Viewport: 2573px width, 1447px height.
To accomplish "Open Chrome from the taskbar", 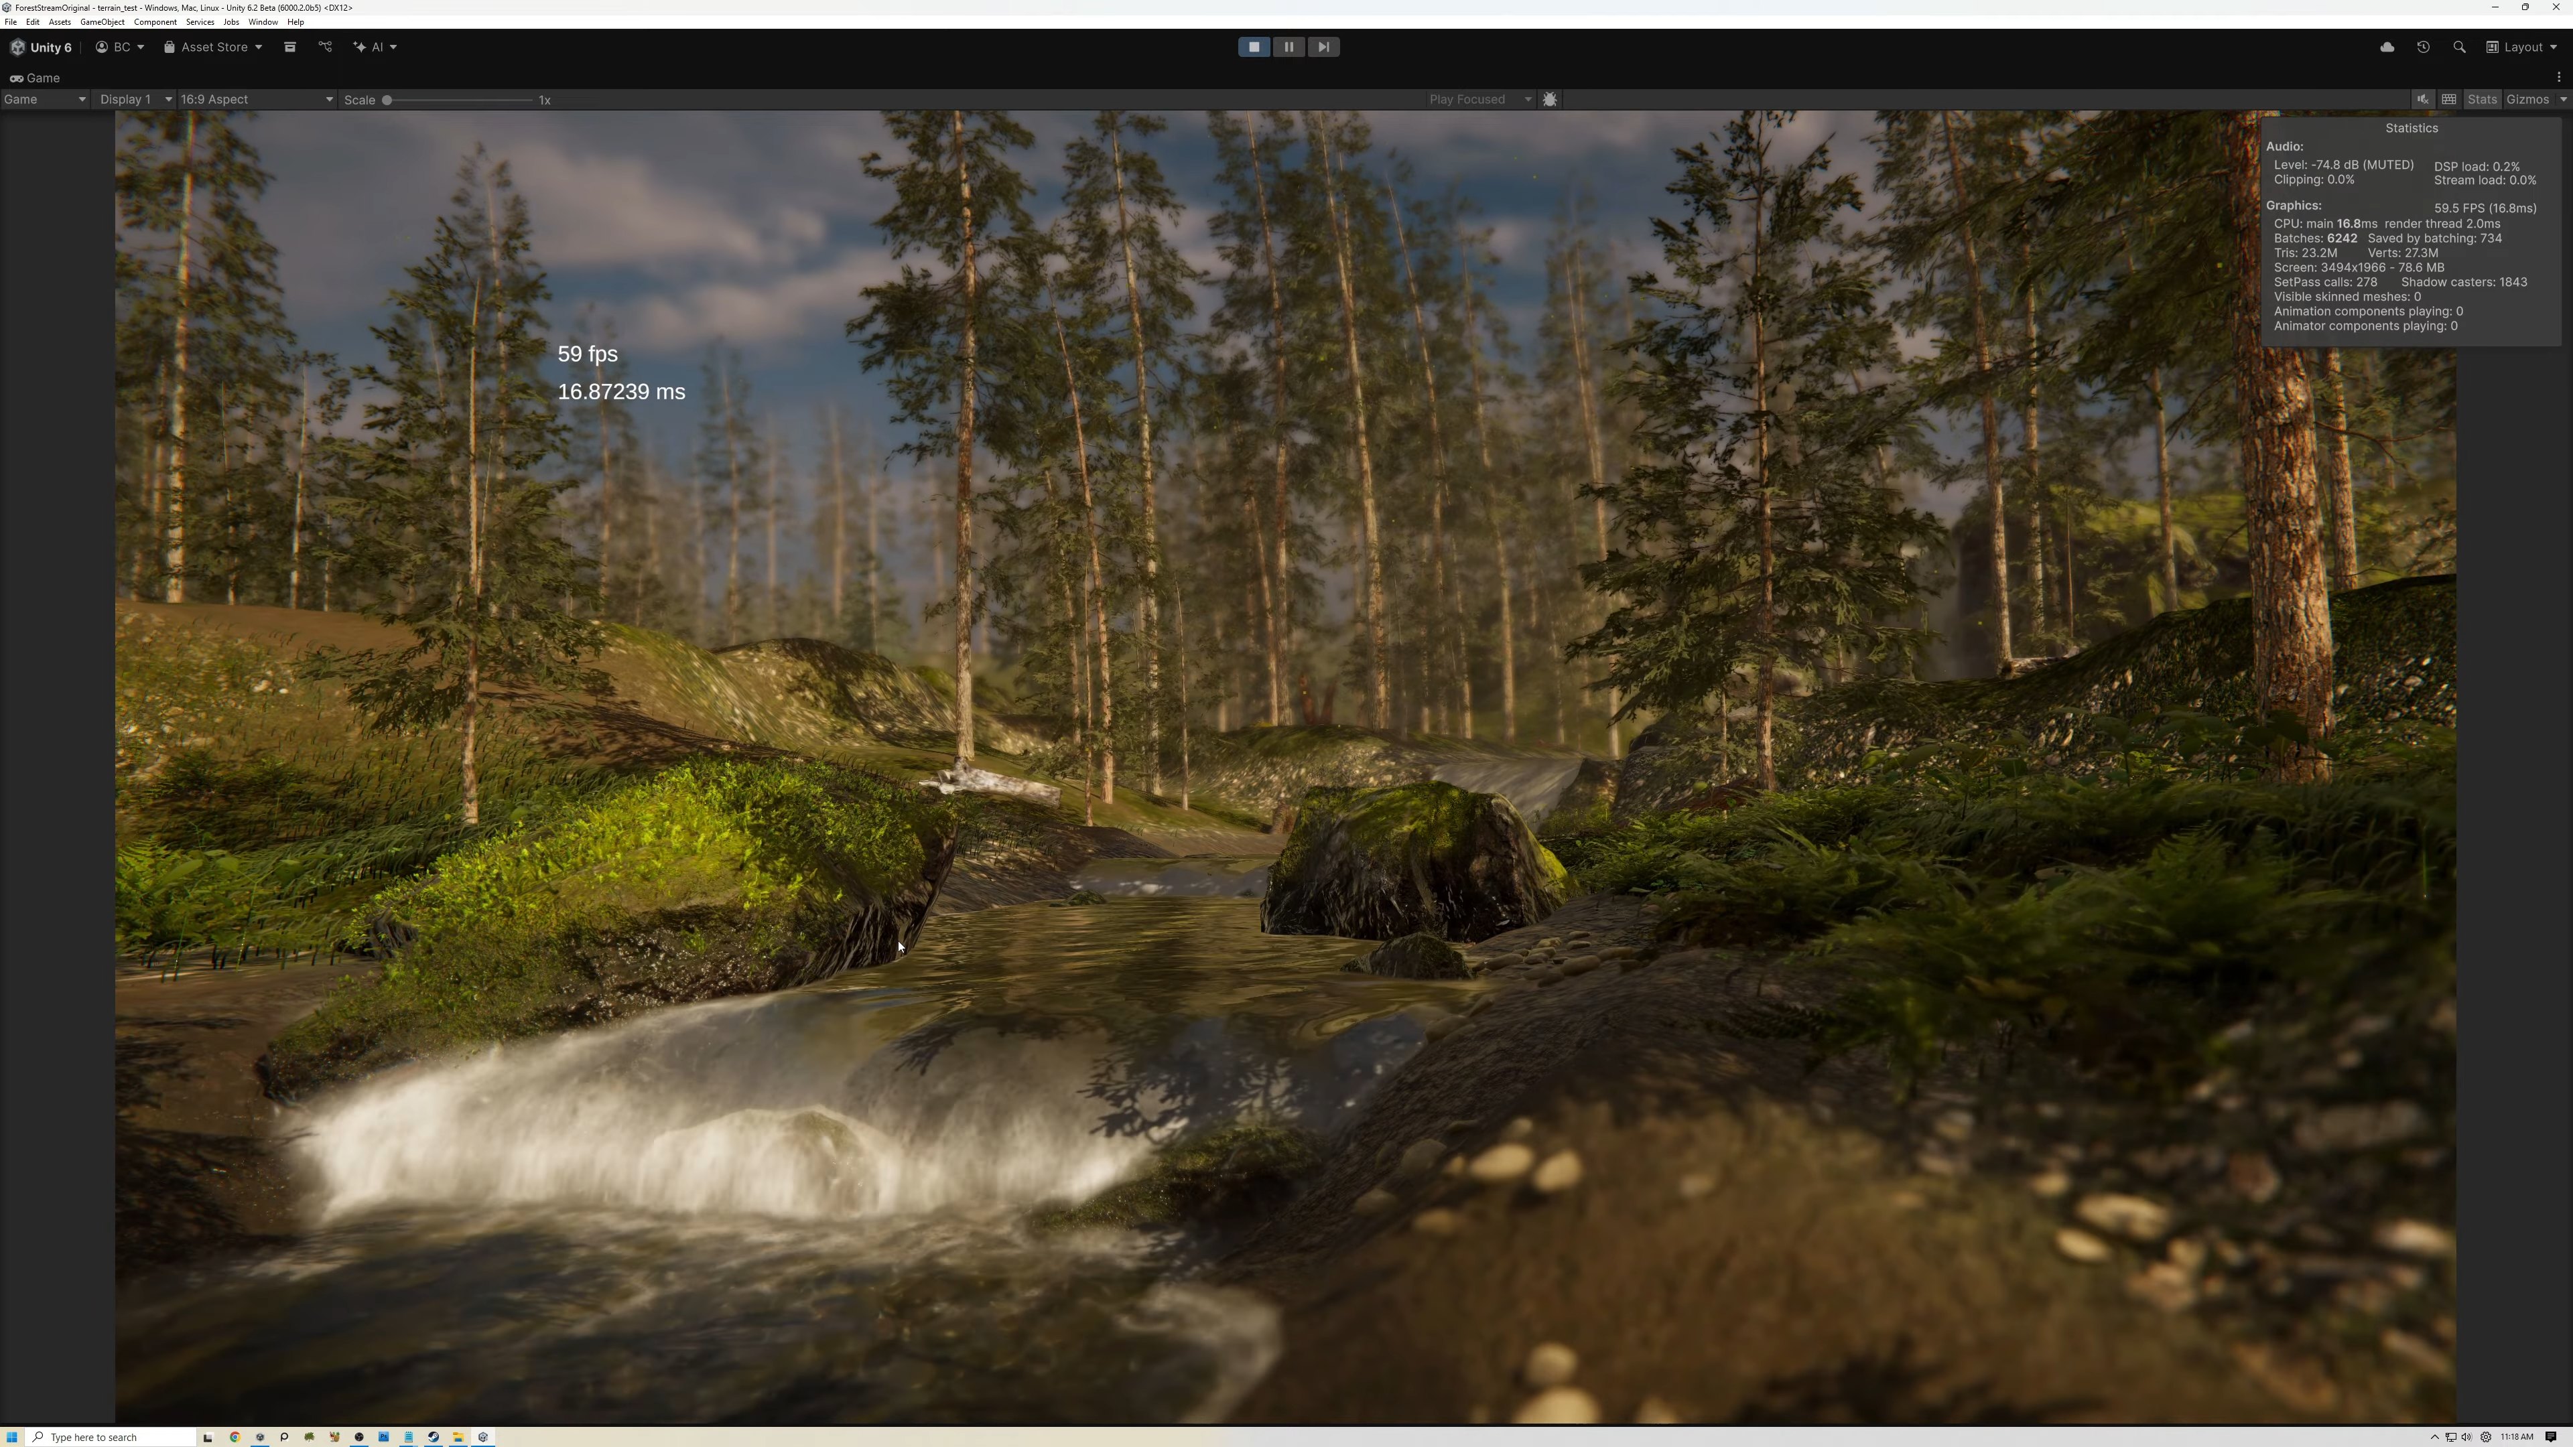I will tap(235, 1437).
